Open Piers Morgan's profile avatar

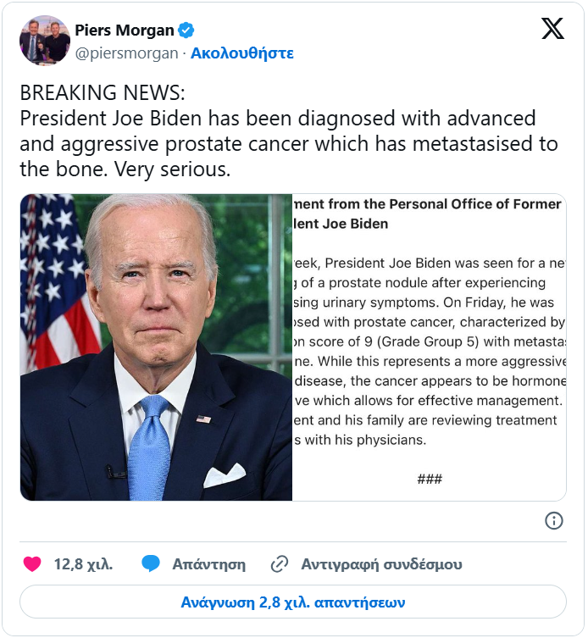click(x=45, y=41)
